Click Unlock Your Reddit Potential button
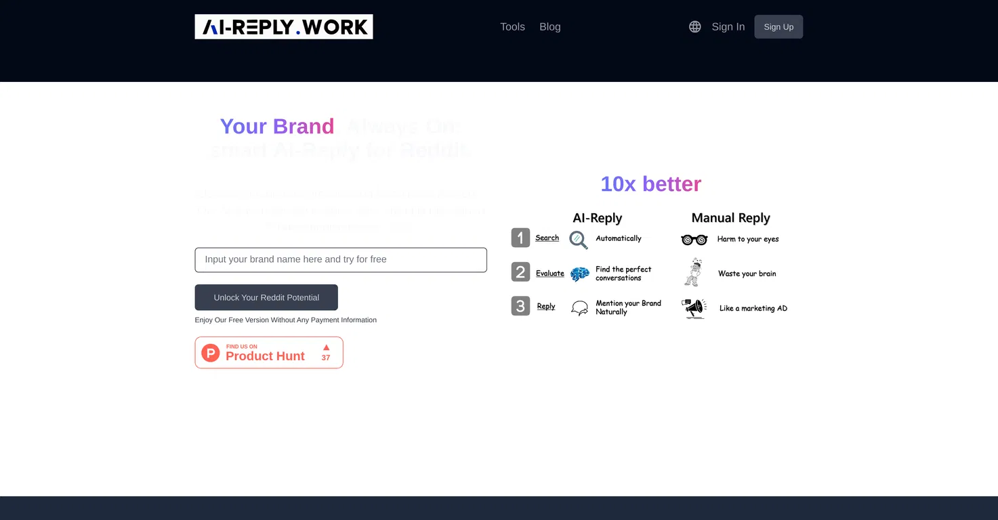Image resolution: width=998 pixels, height=520 pixels. click(266, 297)
